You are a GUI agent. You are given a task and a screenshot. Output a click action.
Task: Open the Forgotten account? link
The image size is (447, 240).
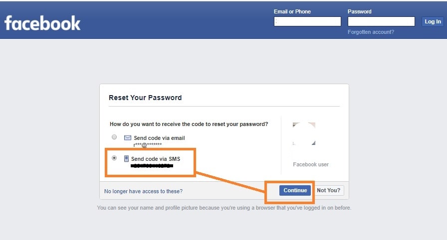tap(371, 32)
